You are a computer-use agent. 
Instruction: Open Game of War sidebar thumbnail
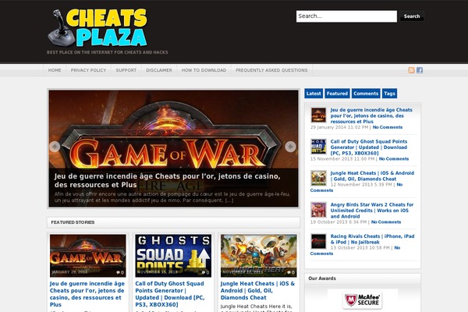(x=318, y=115)
